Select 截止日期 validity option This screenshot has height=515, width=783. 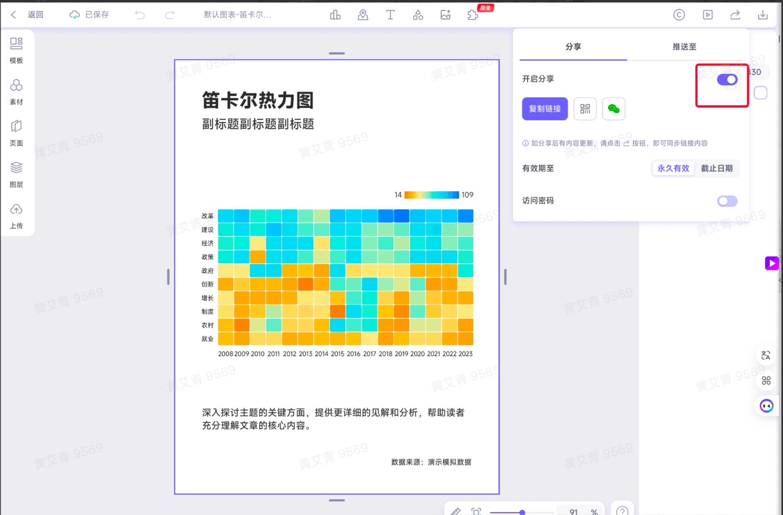[x=717, y=168]
